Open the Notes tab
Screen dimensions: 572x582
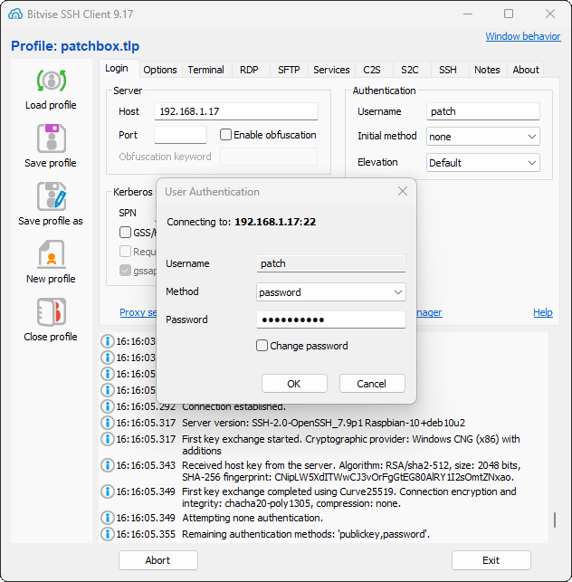tap(487, 70)
